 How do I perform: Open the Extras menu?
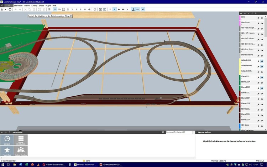tap(41, 5)
